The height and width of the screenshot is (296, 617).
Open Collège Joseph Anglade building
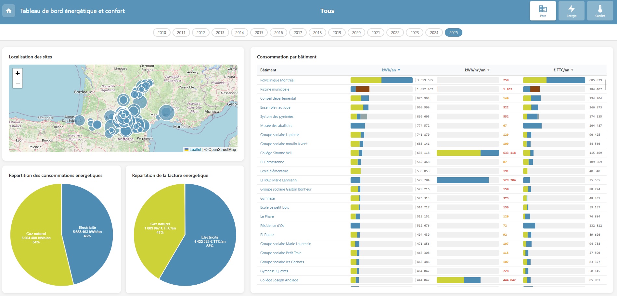pos(279,280)
